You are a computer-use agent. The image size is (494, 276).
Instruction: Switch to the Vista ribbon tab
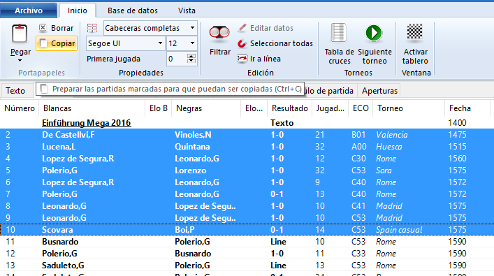187,10
